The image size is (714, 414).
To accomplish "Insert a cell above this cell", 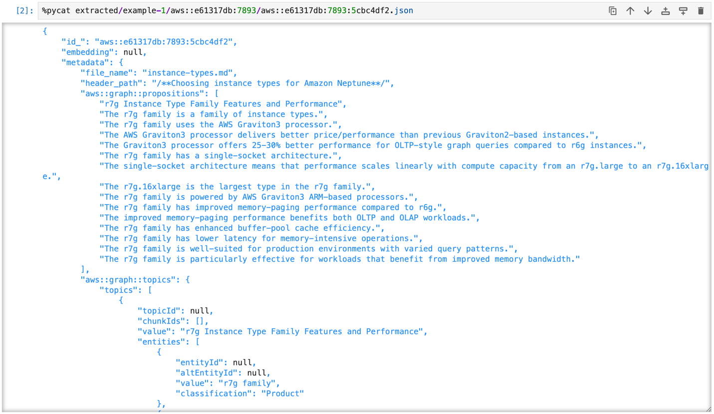I will (665, 10).
